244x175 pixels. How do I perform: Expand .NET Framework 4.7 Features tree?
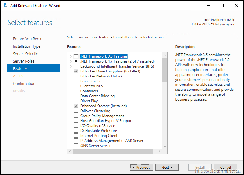click(x=71, y=61)
